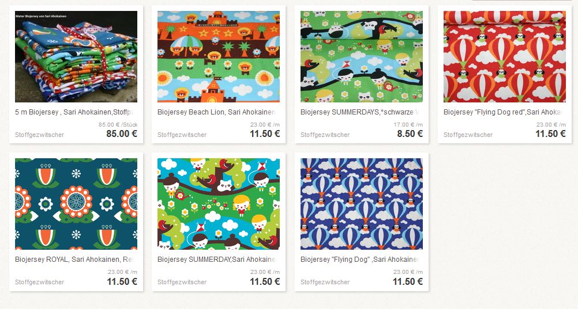
Task: Open the ROYAL floral fabric image
Action: 76,204
